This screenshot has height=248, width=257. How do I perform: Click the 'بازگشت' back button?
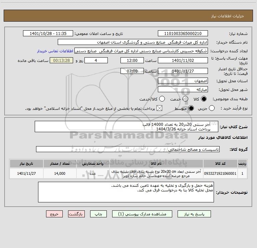76,214
